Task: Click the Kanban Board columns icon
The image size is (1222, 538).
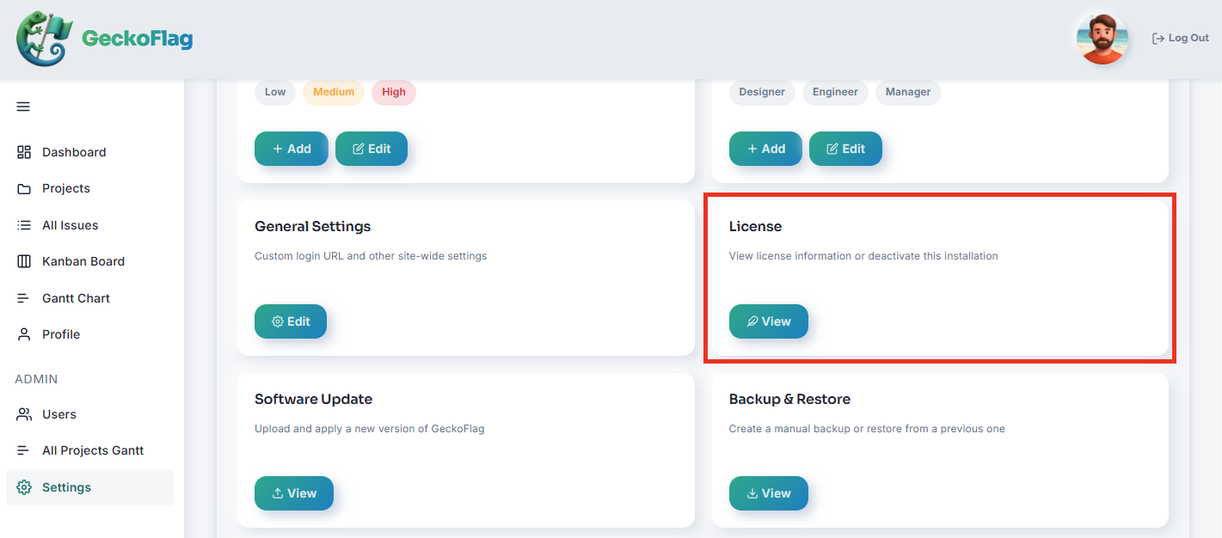Action: [x=24, y=261]
